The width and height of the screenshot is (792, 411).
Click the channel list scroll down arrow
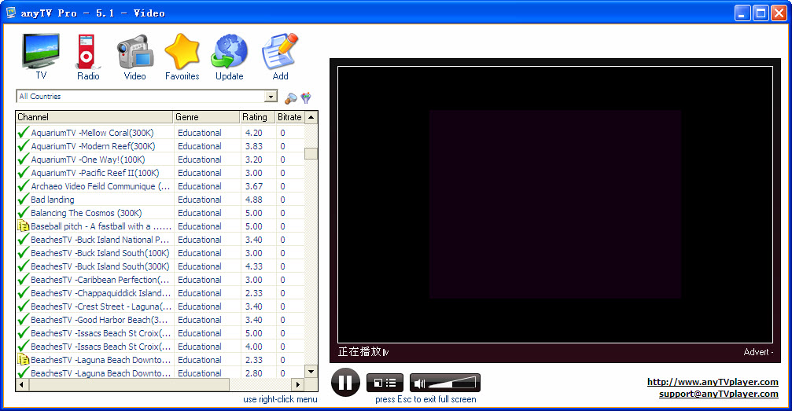(x=311, y=371)
